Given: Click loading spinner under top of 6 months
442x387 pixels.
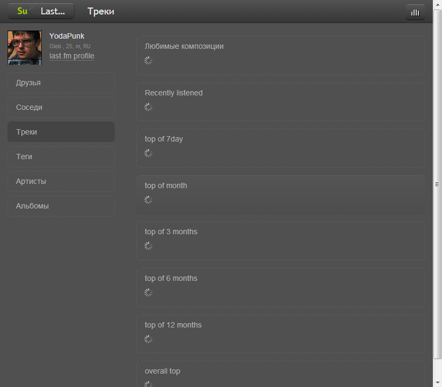Looking at the screenshot, I should tap(148, 293).
